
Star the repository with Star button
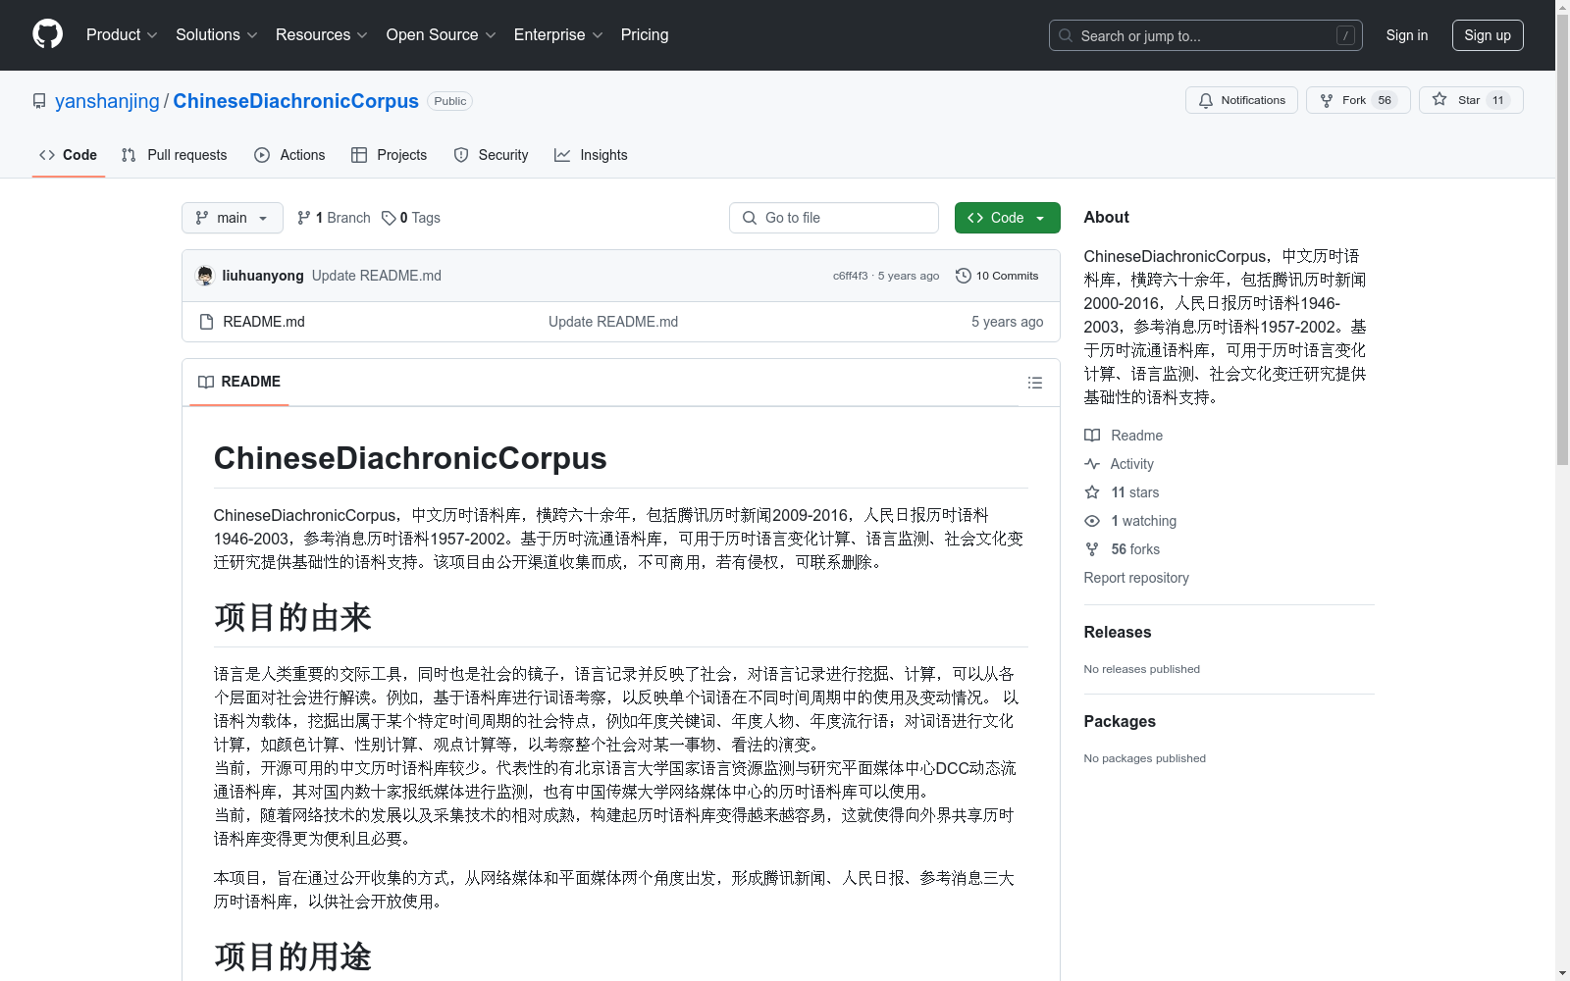coord(1471,100)
